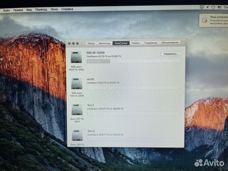The height and width of the screenshot is (171, 228).
Task: Select the Хранилище tab
Action: [121, 43]
